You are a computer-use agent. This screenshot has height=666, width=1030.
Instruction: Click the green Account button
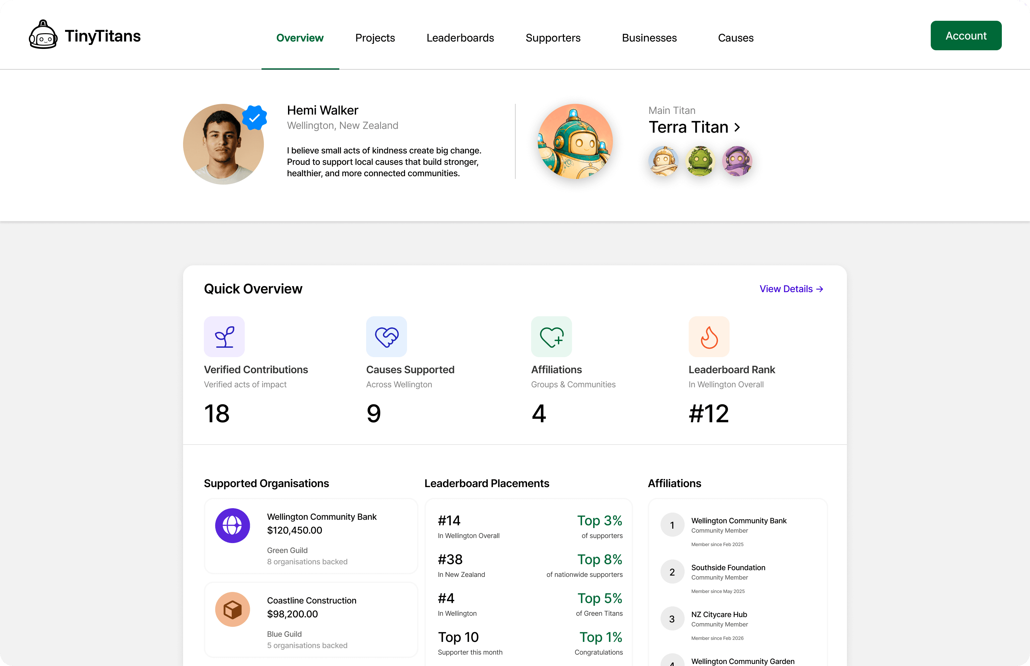point(966,36)
